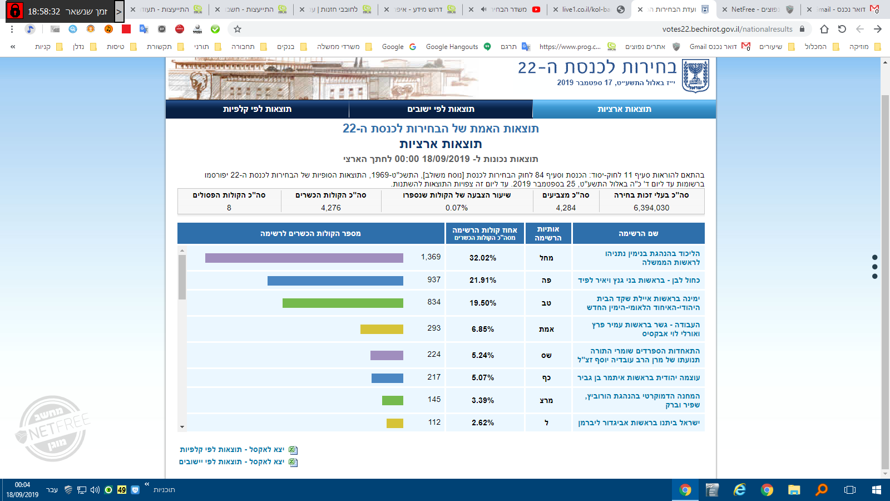Open File Explorer from the taskbar
The height and width of the screenshot is (501, 890).
[794, 490]
